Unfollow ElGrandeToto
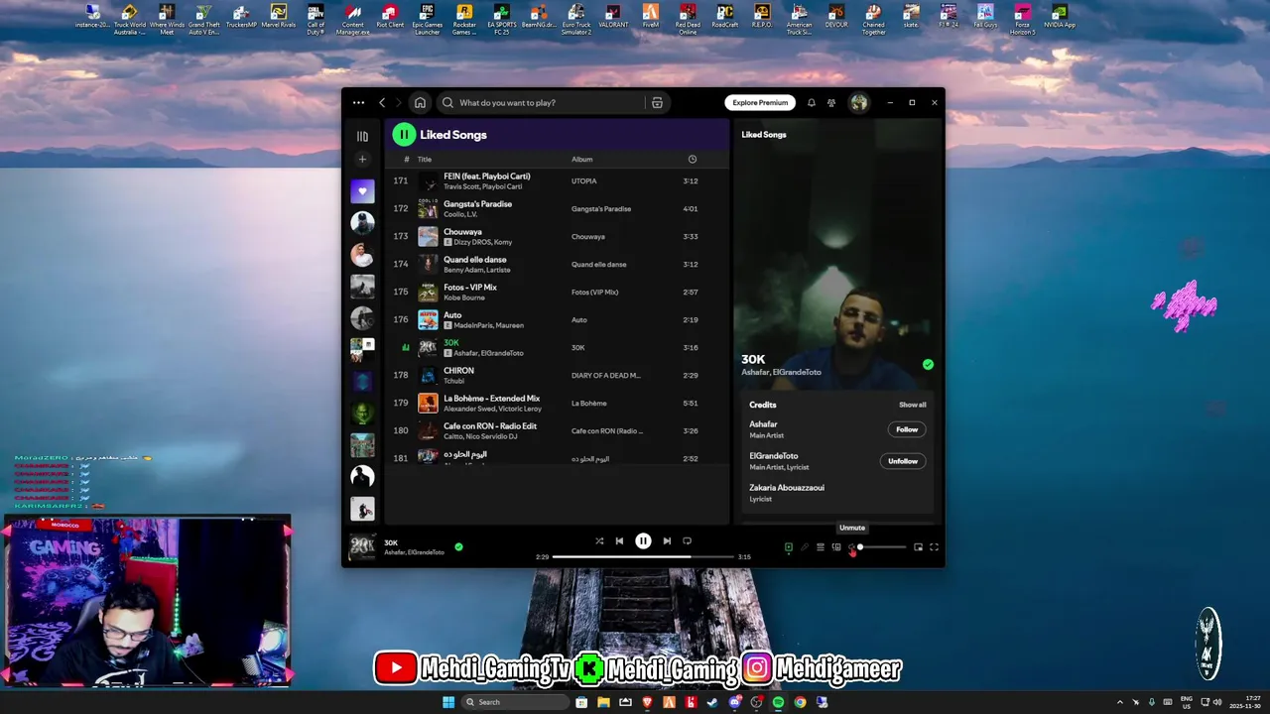This screenshot has height=714, width=1270. [x=903, y=461]
